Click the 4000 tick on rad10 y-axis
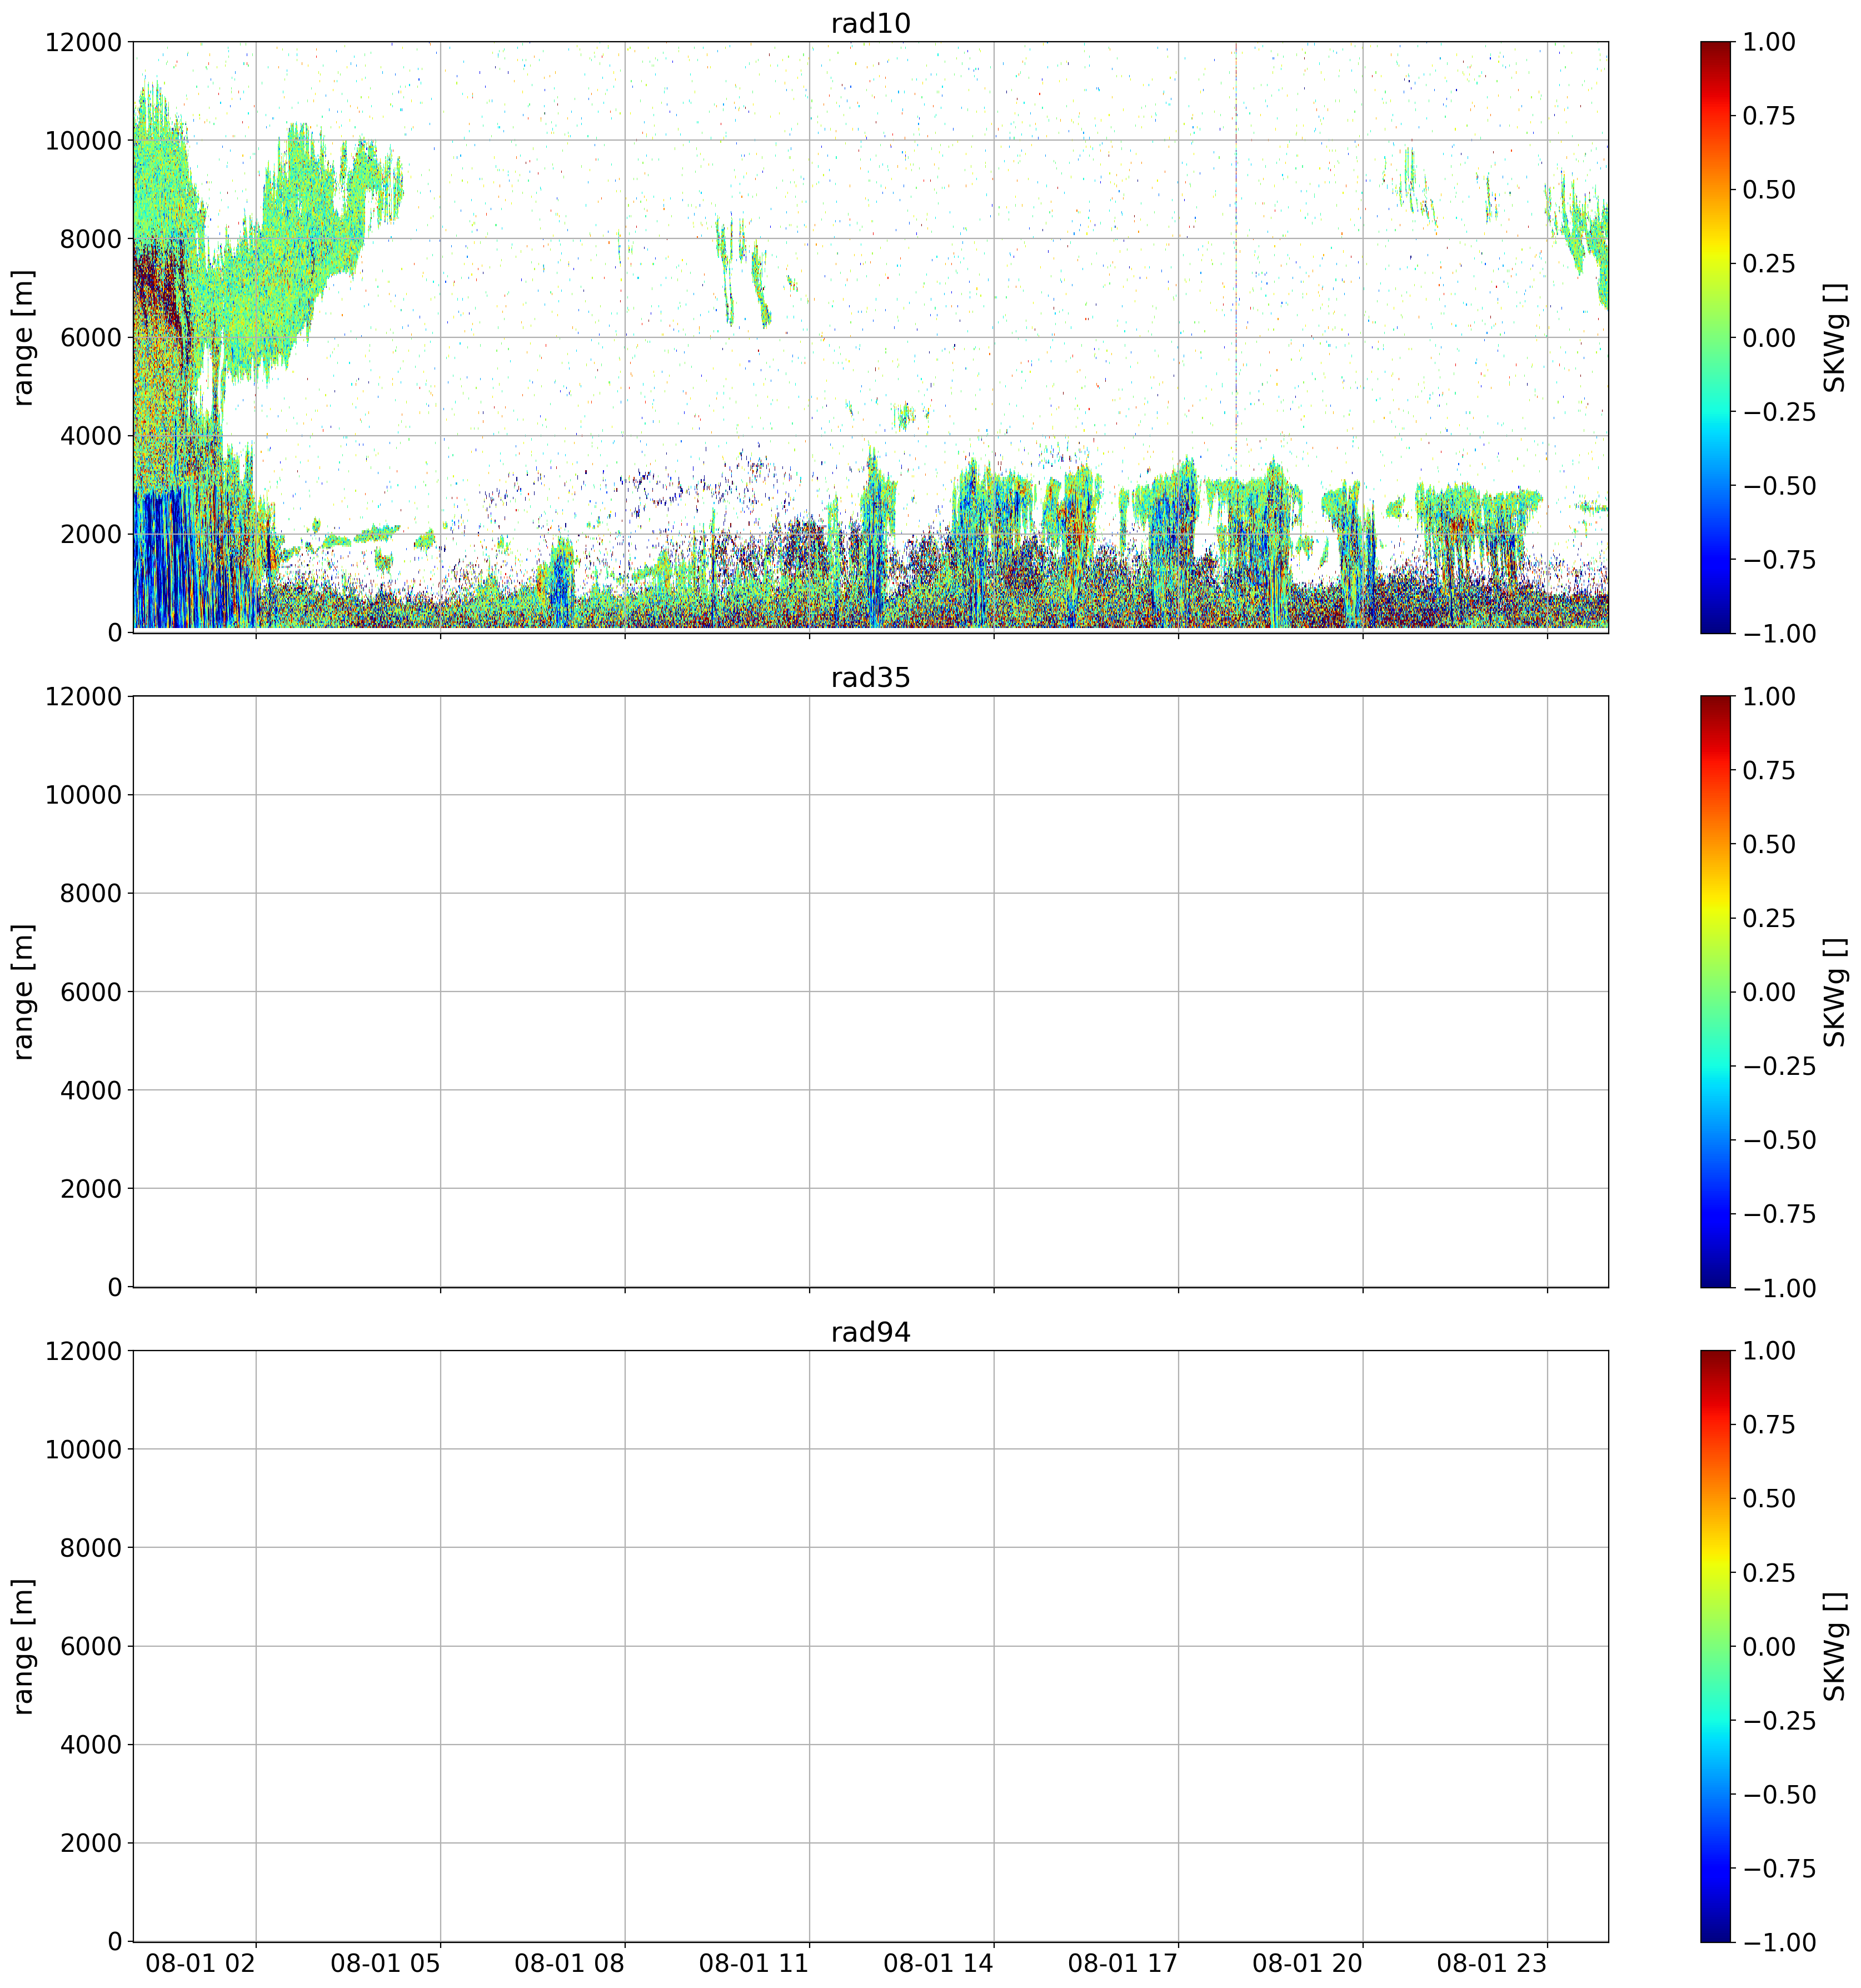The height and width of the screenshot is (1988, 1861). click(x=91, y=436)
